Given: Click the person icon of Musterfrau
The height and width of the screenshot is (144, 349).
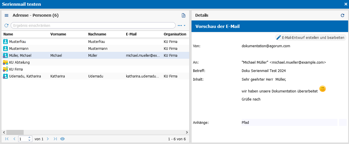Looking at the screenshot, I should pyautogui.click(x=5, y=41).
